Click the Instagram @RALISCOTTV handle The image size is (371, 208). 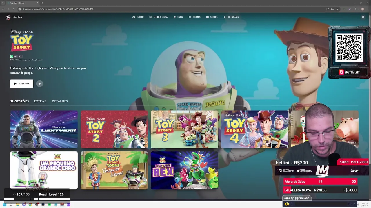[x=287, y=171]
